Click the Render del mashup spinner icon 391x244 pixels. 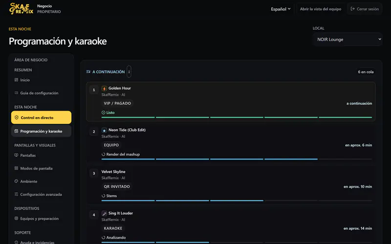tap(103, 154)
